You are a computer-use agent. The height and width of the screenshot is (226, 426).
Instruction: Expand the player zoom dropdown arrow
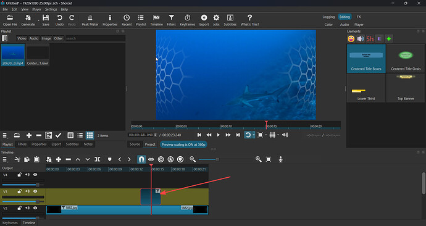coord(265,135)
